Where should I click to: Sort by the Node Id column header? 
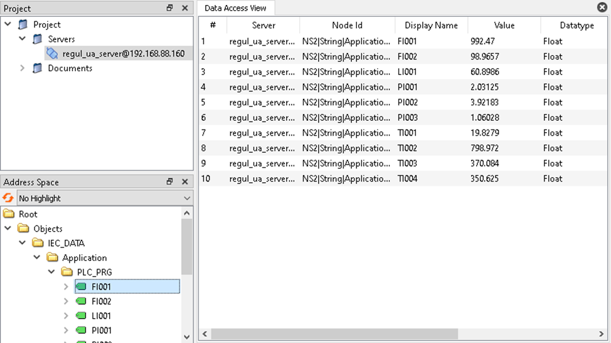click(347, 25)
